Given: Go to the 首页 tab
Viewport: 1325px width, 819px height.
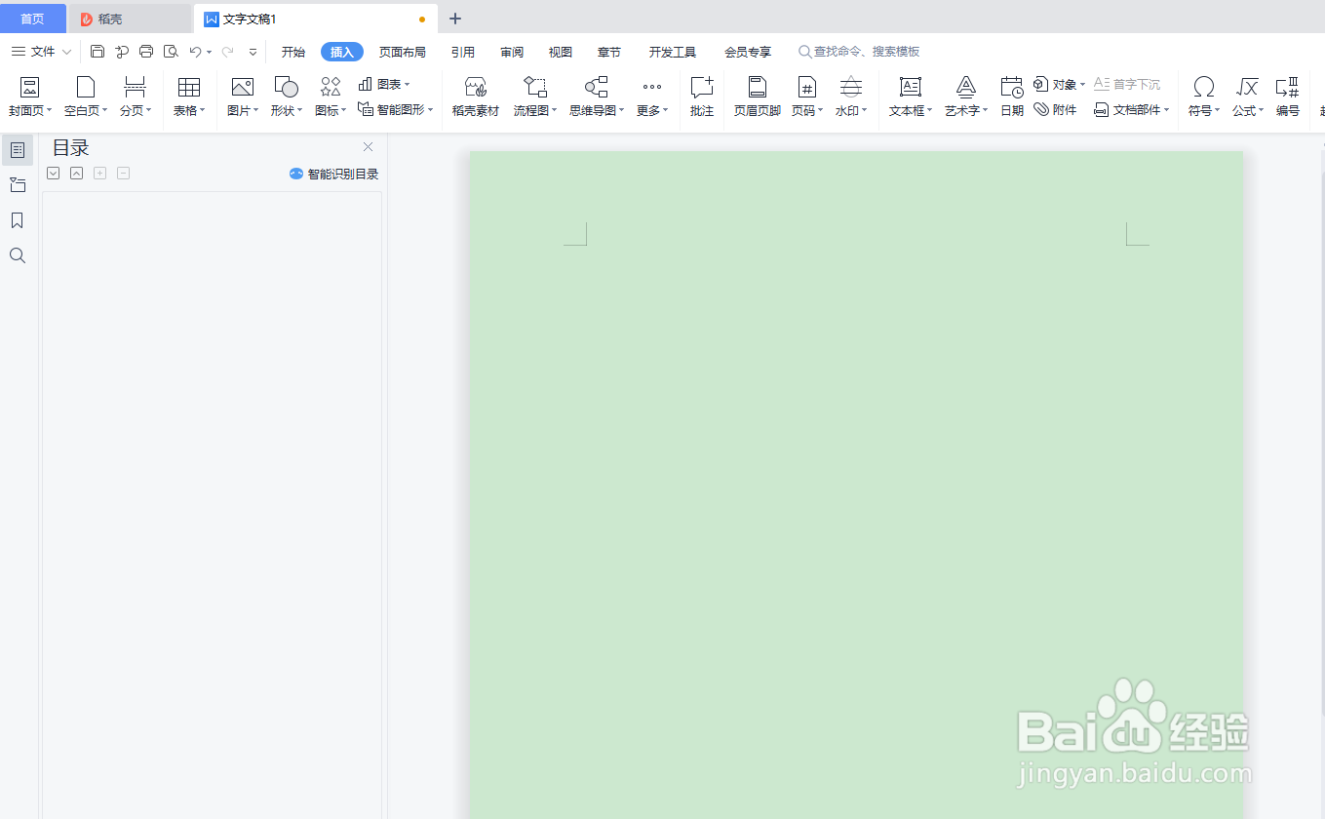Looking at the screenshot, I should (x=33, y=19).
